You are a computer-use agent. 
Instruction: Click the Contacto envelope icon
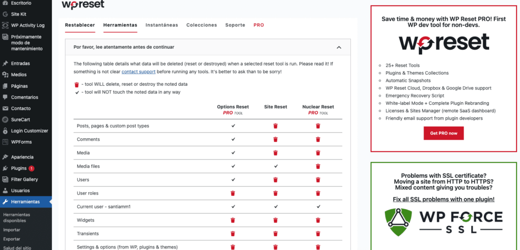pyautogui.click(x=5, y=109)
